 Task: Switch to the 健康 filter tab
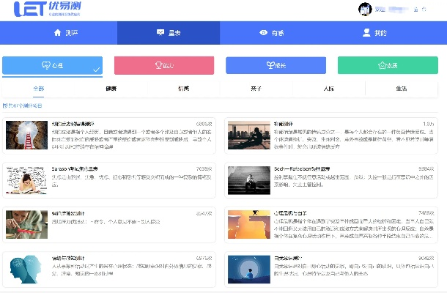[111, 89]
